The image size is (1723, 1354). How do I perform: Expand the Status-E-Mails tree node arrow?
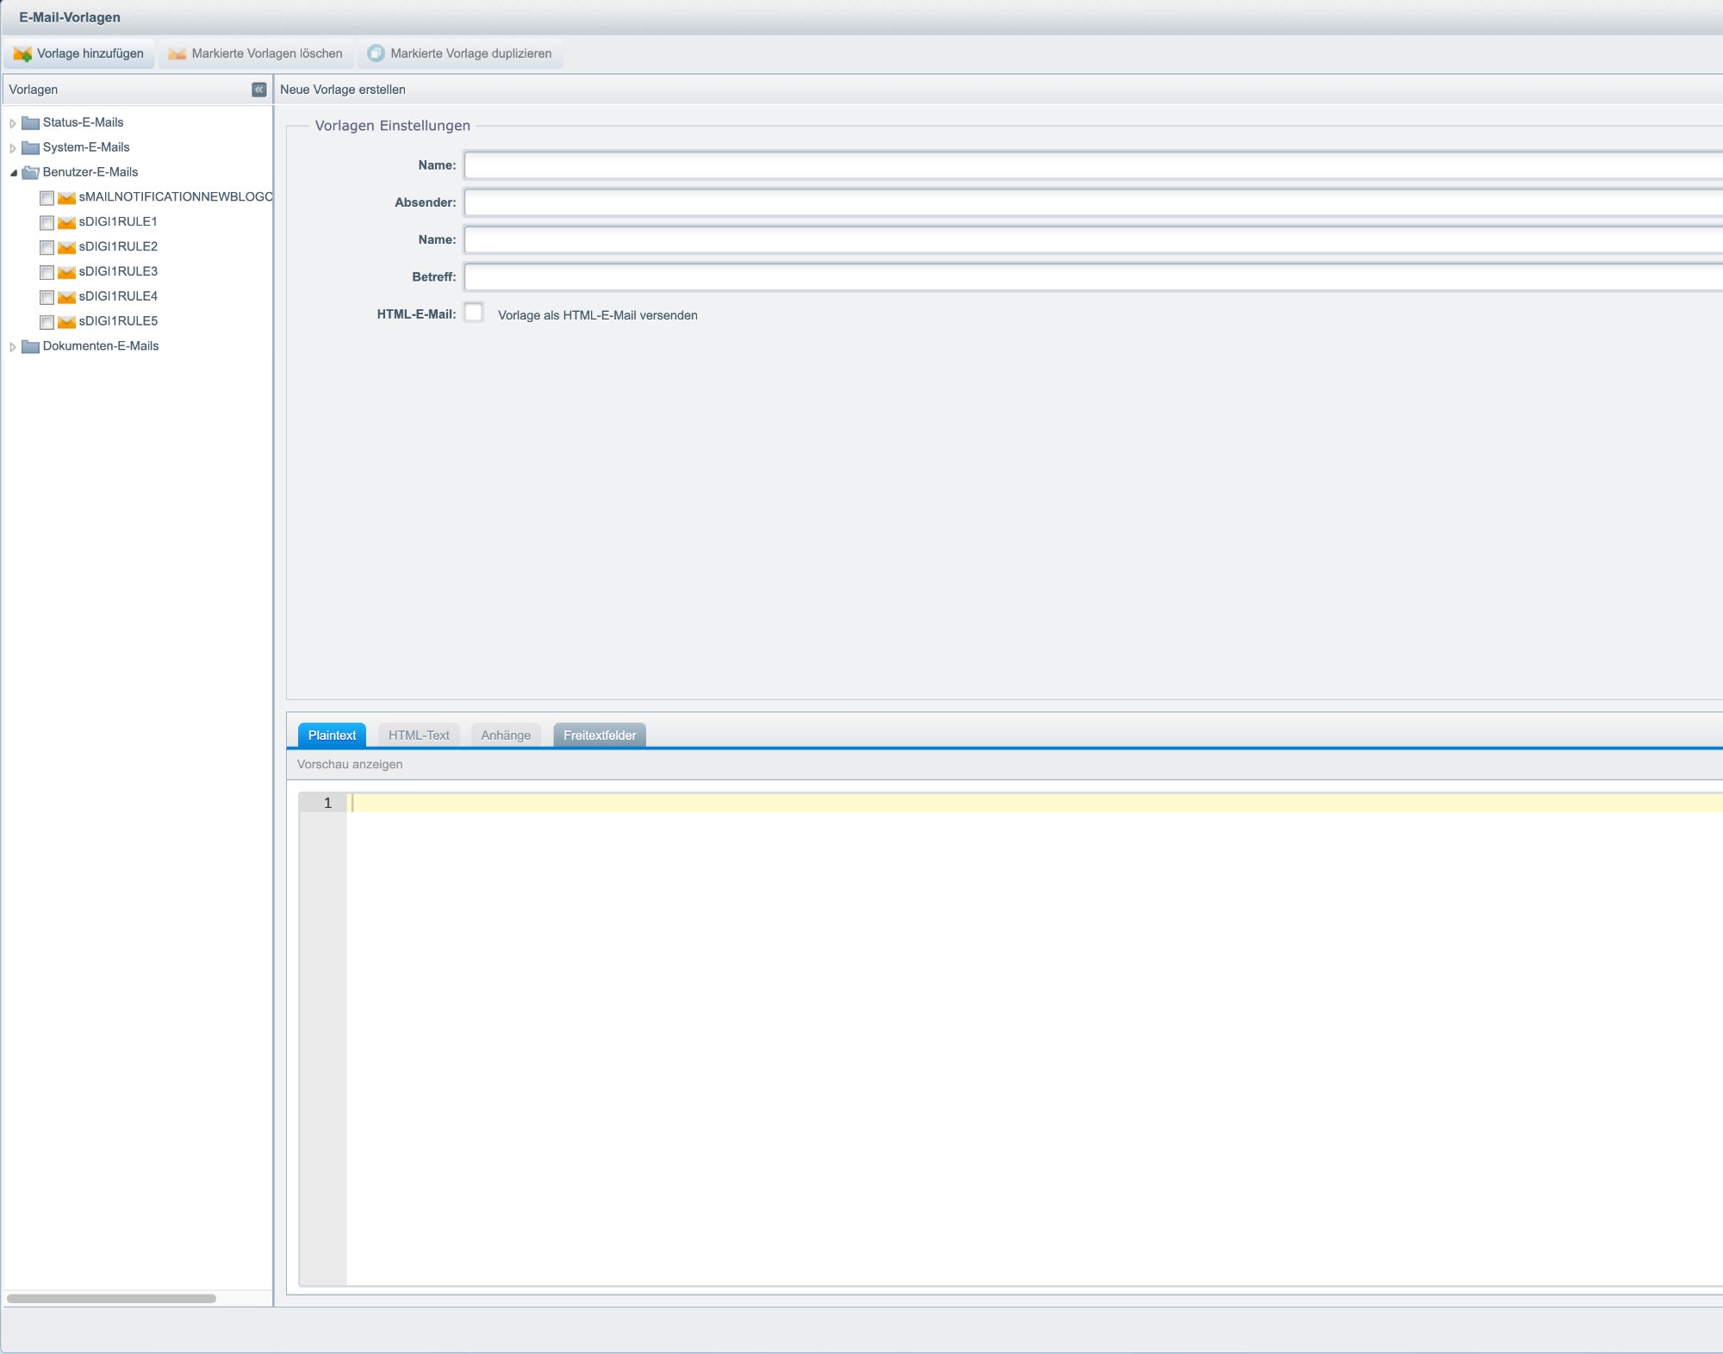(x=13, y=123)
